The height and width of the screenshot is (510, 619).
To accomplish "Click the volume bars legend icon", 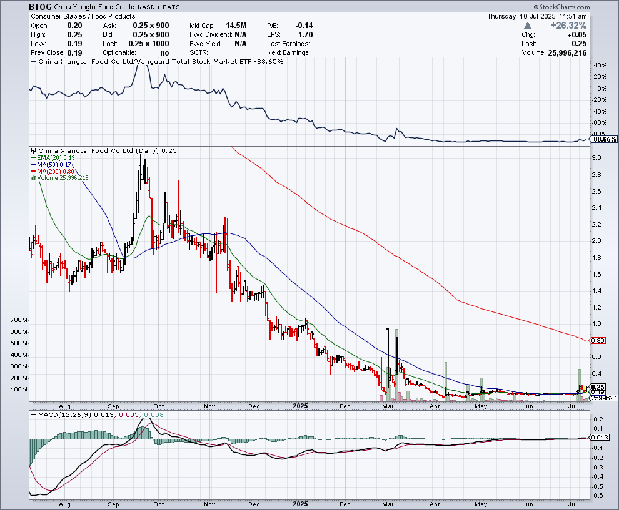I will (x=34, y=178).
